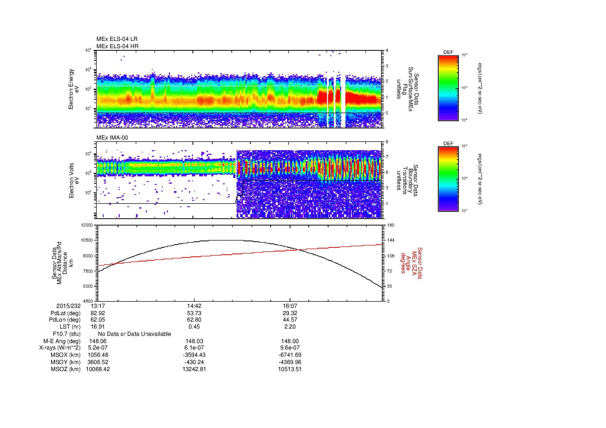This screenshot has height=428, width=606.
Task: Click the MSOY value -430.24
Action: click(x=194, y=362)
